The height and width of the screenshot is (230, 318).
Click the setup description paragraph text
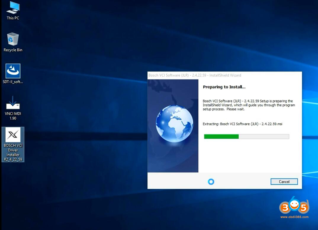pyautogui.click(x=248, y=105)
